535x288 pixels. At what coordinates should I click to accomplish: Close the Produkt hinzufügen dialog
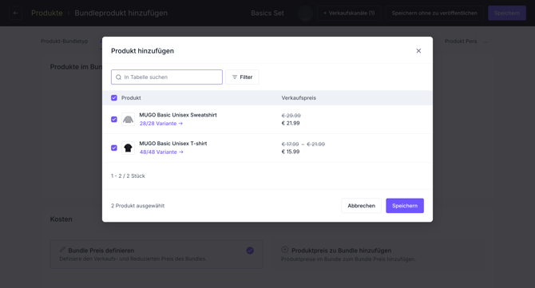pos(418,51)
